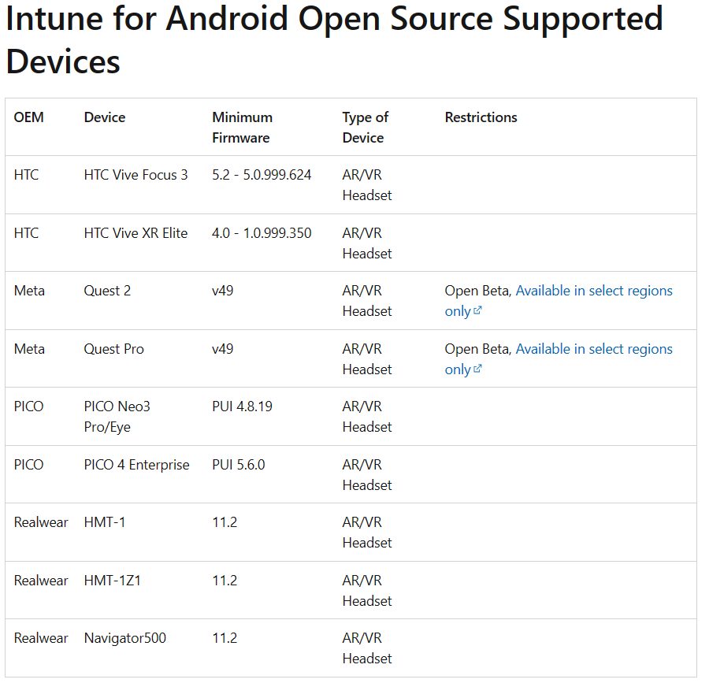
Task: Click 'AR/VR Headset' in PICO 4 Enterprise row
Action: pyautogui.click(x=366, y=474)
